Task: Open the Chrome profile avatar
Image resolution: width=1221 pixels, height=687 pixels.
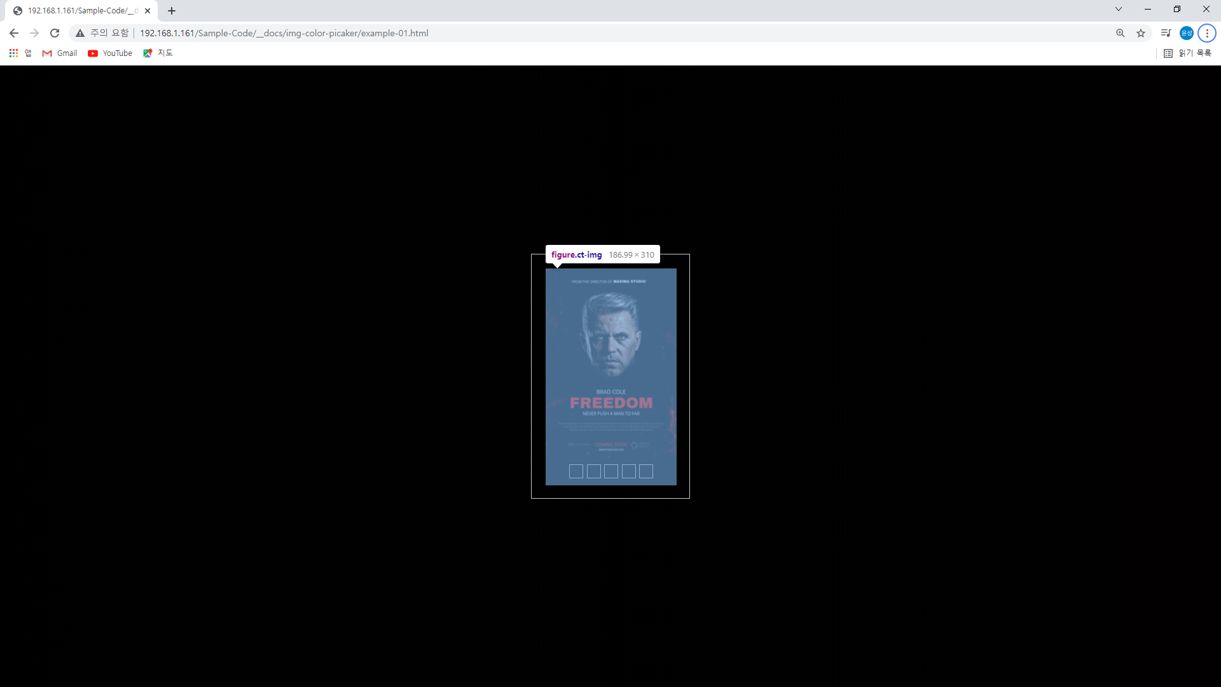Action: 1186,33
